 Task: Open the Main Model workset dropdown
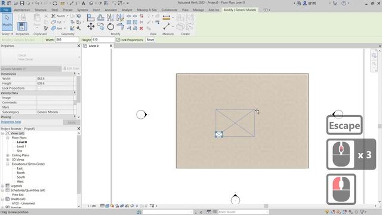[x=243, y=212]
